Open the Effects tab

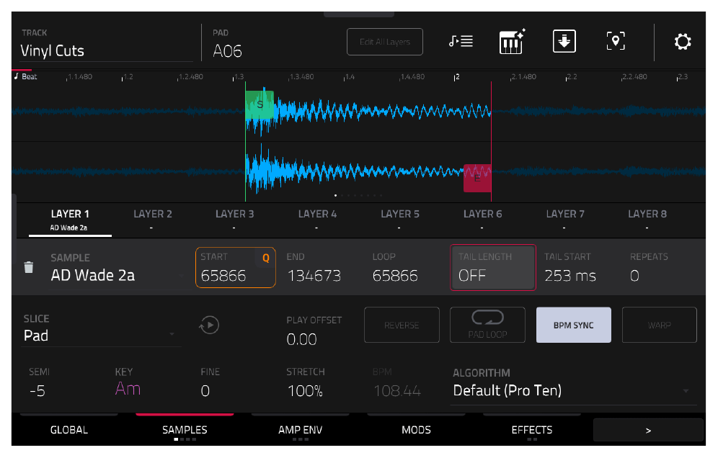coord(531,430)
